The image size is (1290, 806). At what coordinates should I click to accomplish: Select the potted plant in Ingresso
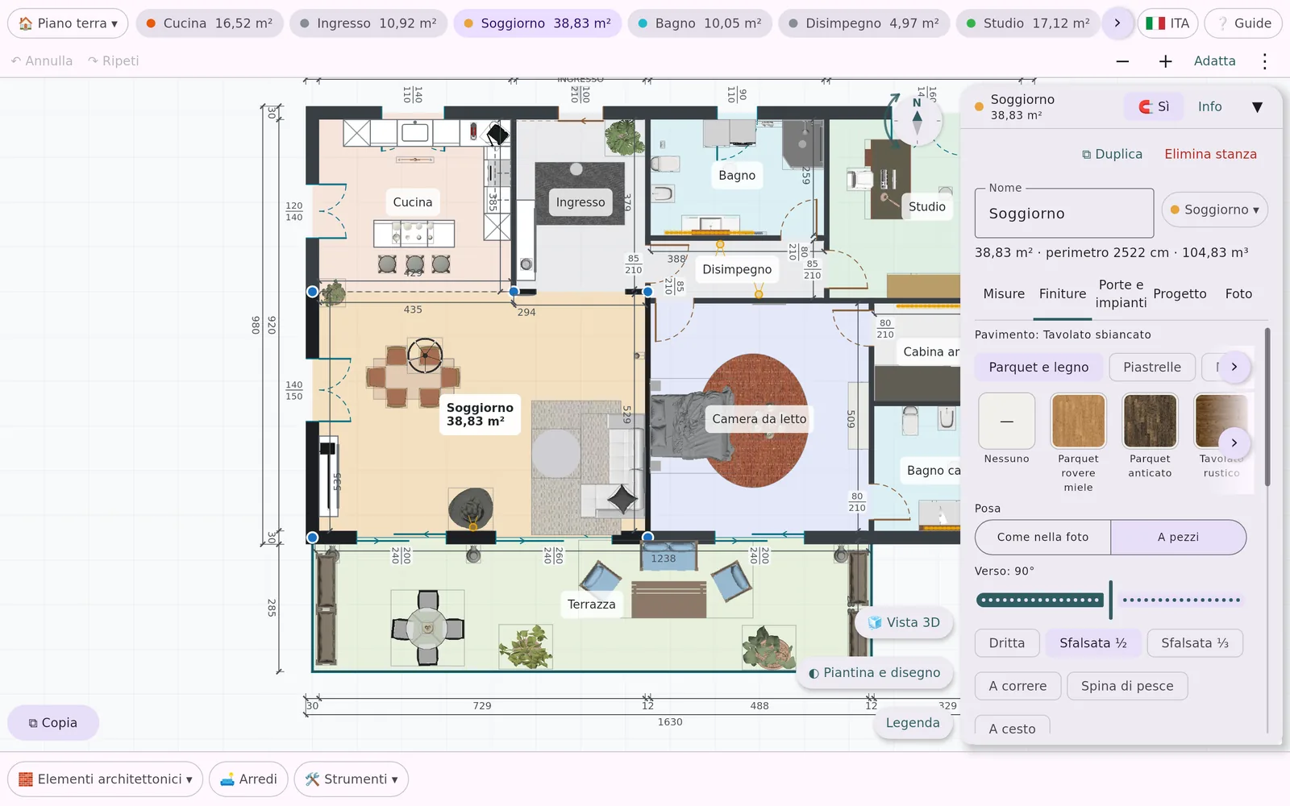[624, 137]
